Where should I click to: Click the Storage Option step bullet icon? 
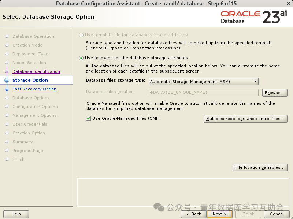click(7, 80)
